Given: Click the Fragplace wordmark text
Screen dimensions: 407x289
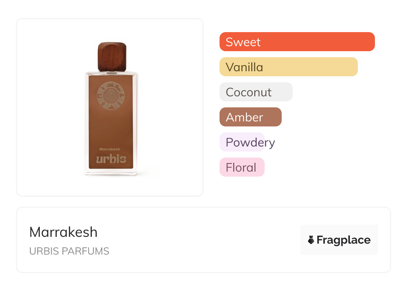Looking at the screenshot, I should click(x=344, y=240).
